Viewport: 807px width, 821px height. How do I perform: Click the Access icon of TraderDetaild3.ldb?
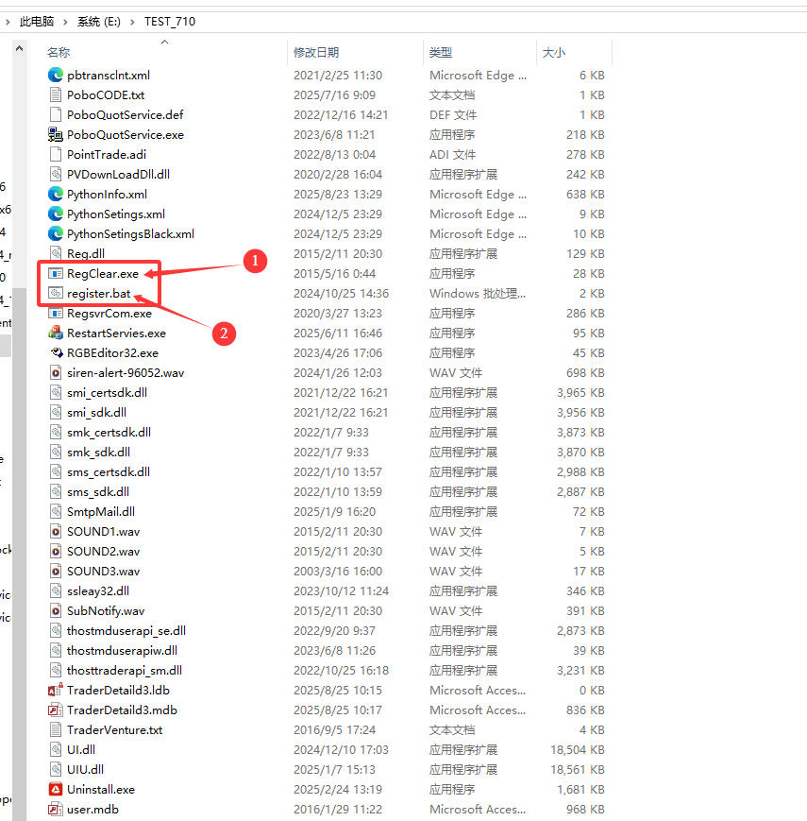point(56,690)
